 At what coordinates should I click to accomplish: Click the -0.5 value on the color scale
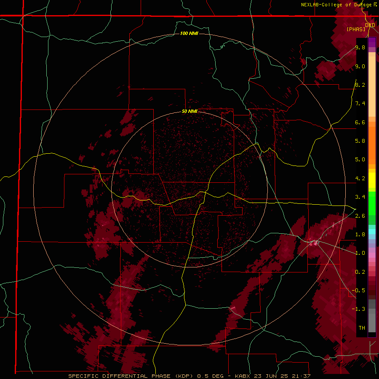(x=358, y=291)
